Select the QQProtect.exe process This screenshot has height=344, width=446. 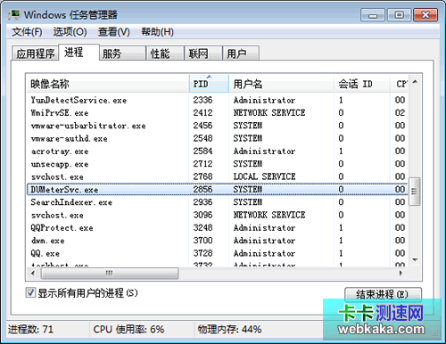(x=217, y=228)
